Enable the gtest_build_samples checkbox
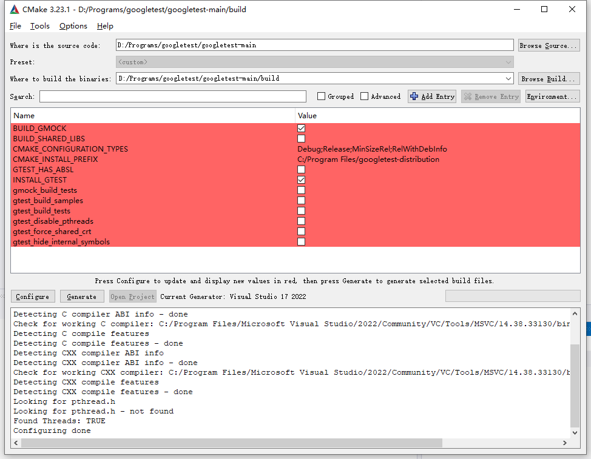The width and height of the screenshot is (591, 459). point(301,200)
